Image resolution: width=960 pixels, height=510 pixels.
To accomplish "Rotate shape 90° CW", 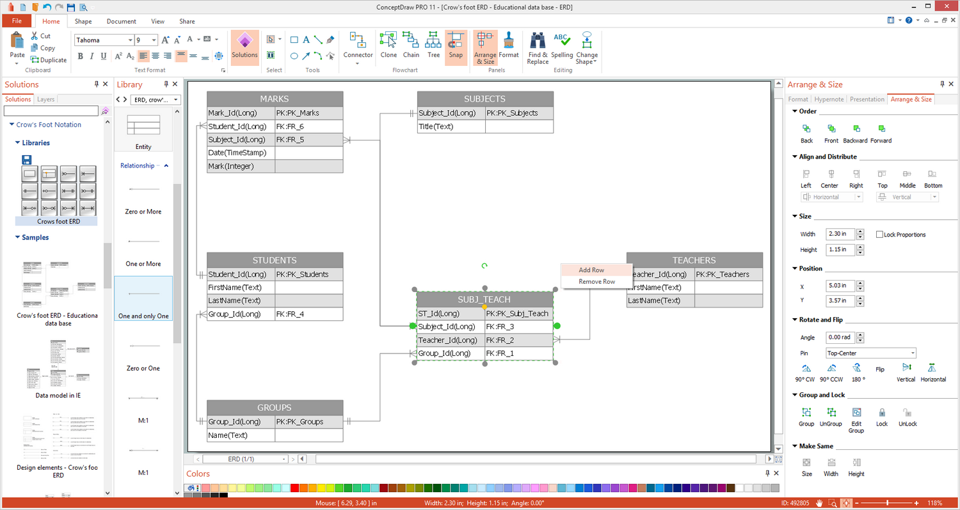I will [x=806, y=373].
